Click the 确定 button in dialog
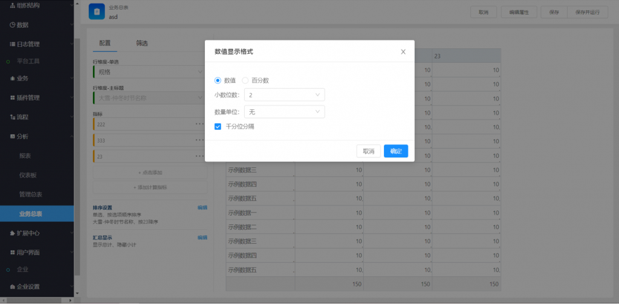The width and height of the screenshot is (619, 304). [396, 151]
